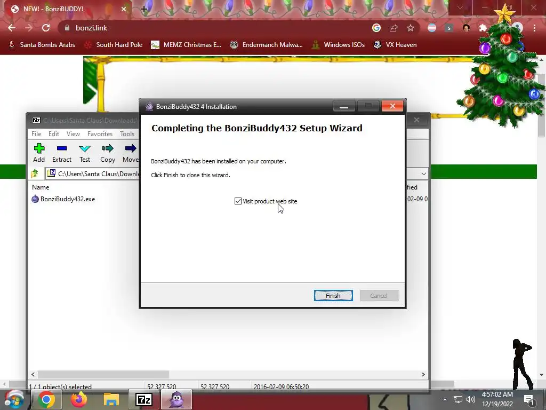The width and height of the screenshot is (546, 410).
Task: Open Chrome three-dot menu
Action: [x=534, y=28]
